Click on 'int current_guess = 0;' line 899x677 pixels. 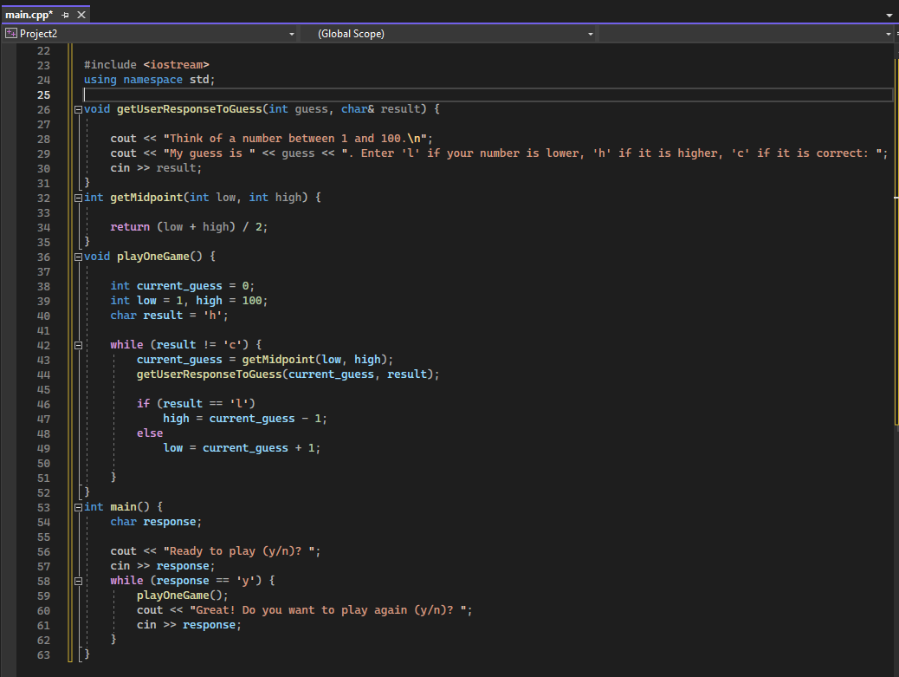183,286
